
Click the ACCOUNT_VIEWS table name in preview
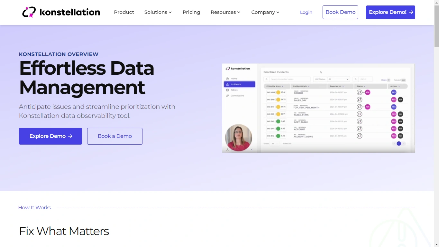303,137
